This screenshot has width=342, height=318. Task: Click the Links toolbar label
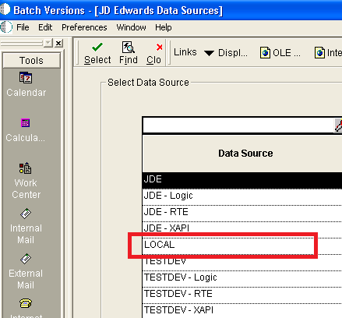pos(185,52)
